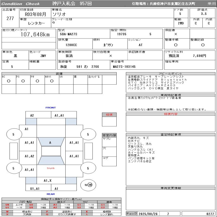Click body color 黒

click(15, 56)
